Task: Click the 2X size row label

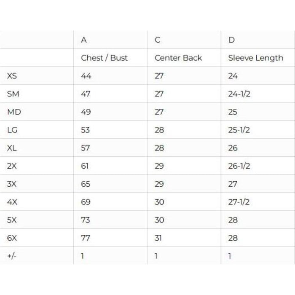Action: pyautogui.click(x=12, y=166)
